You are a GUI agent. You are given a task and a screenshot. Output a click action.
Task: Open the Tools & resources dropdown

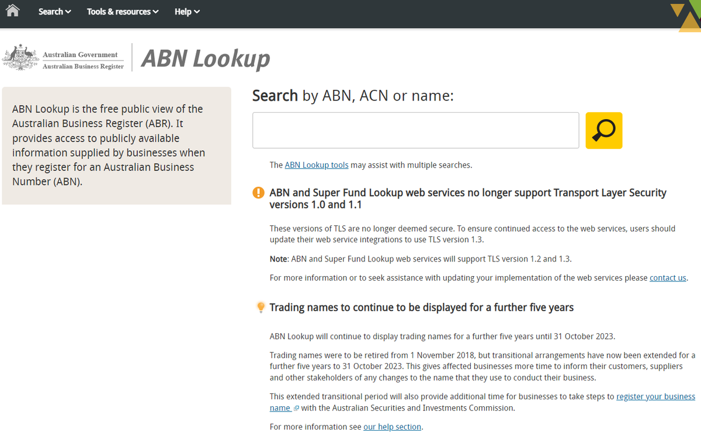tap(123, 12)
